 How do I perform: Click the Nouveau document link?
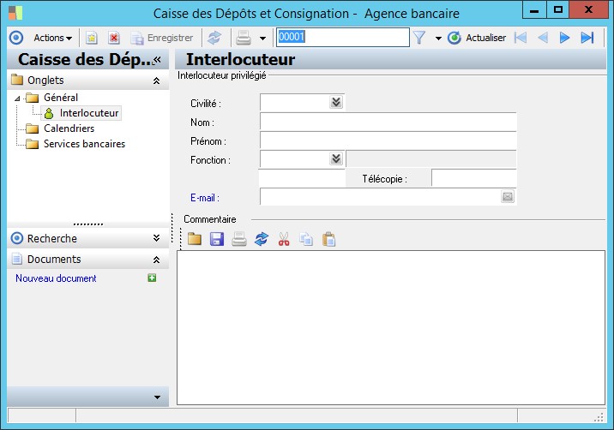pyautogui.click(x=56, y=278)
